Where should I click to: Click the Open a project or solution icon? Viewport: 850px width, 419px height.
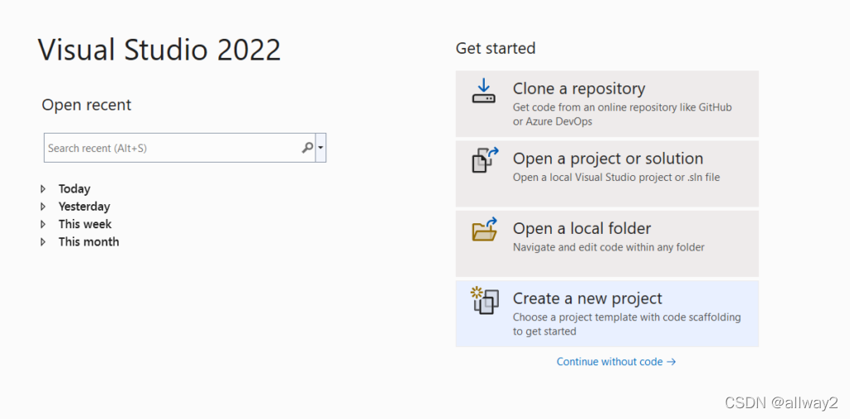[x=485, y=159]
